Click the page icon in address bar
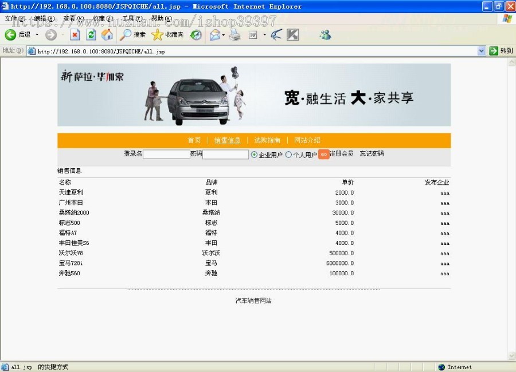 (32, 51)
